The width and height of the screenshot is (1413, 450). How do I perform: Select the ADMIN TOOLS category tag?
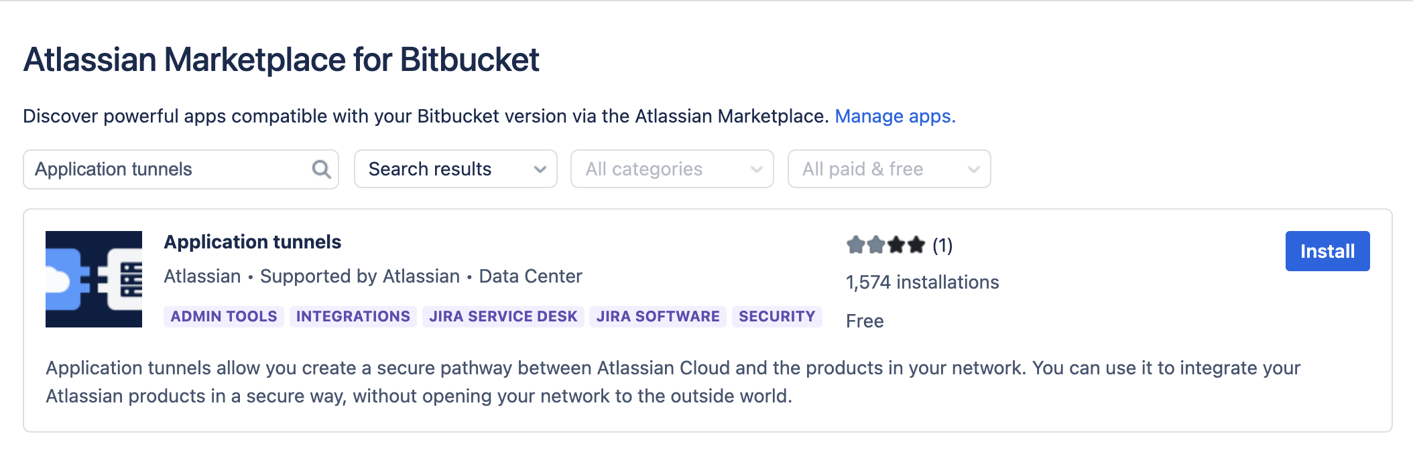pyautogui.click(x=224, y=316)
